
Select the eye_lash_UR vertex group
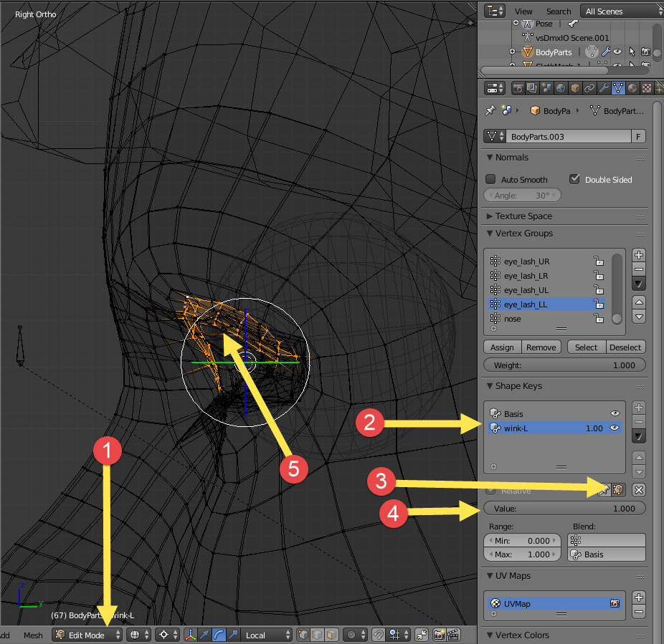coord(526,261)
